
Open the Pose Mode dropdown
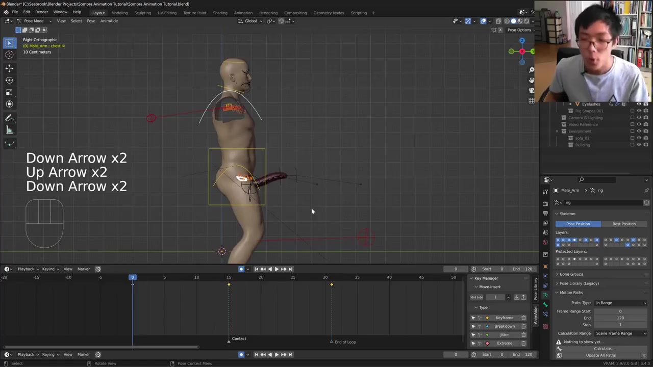click(x=34, y=21)
